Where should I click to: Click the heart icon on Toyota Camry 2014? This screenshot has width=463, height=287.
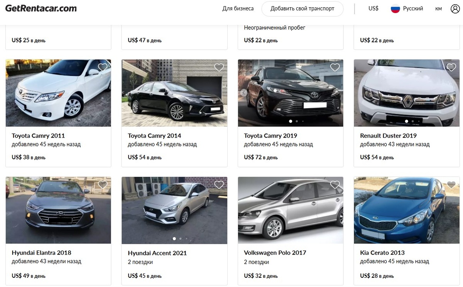(x=219, y=67)
